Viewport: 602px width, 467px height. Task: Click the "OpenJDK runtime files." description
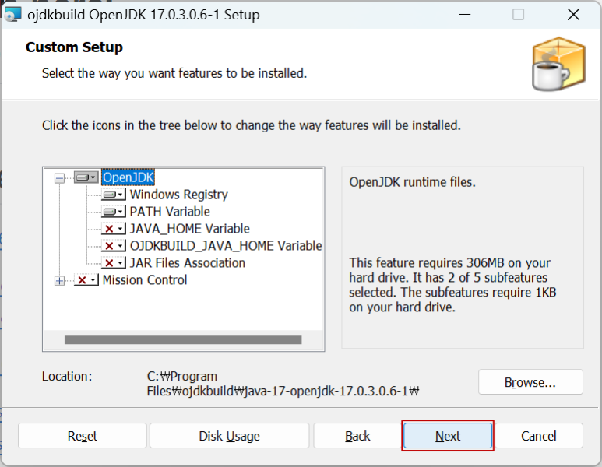click(412, 182)
